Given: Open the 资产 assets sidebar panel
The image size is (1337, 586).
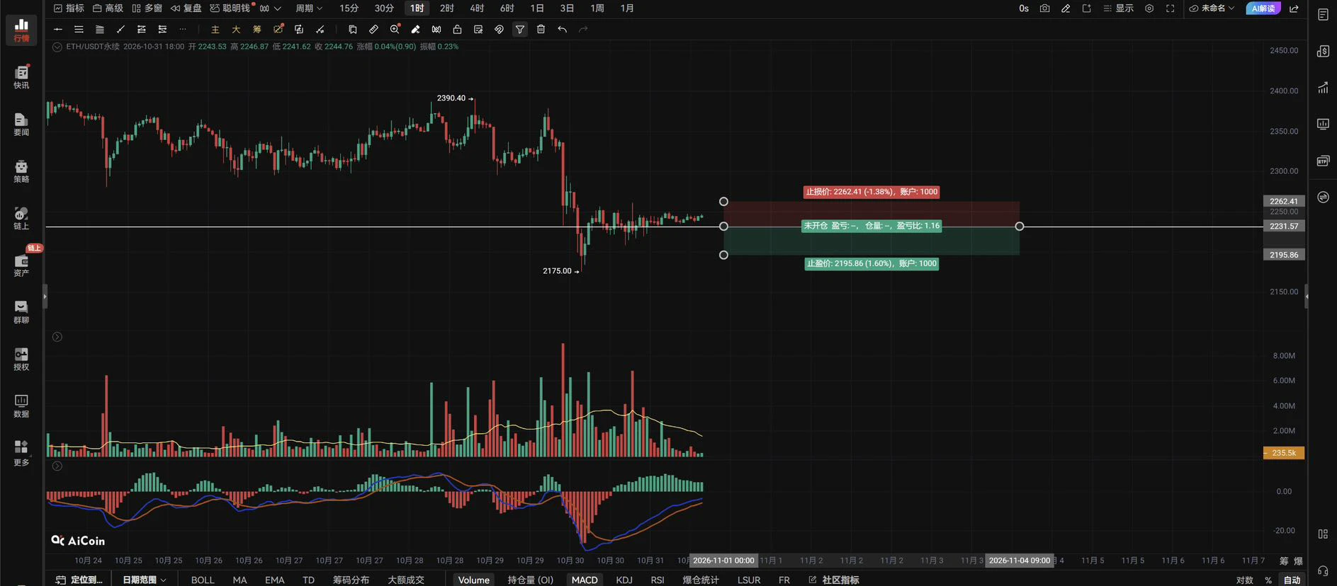Looking at the screenshot, I should [21, 265].
